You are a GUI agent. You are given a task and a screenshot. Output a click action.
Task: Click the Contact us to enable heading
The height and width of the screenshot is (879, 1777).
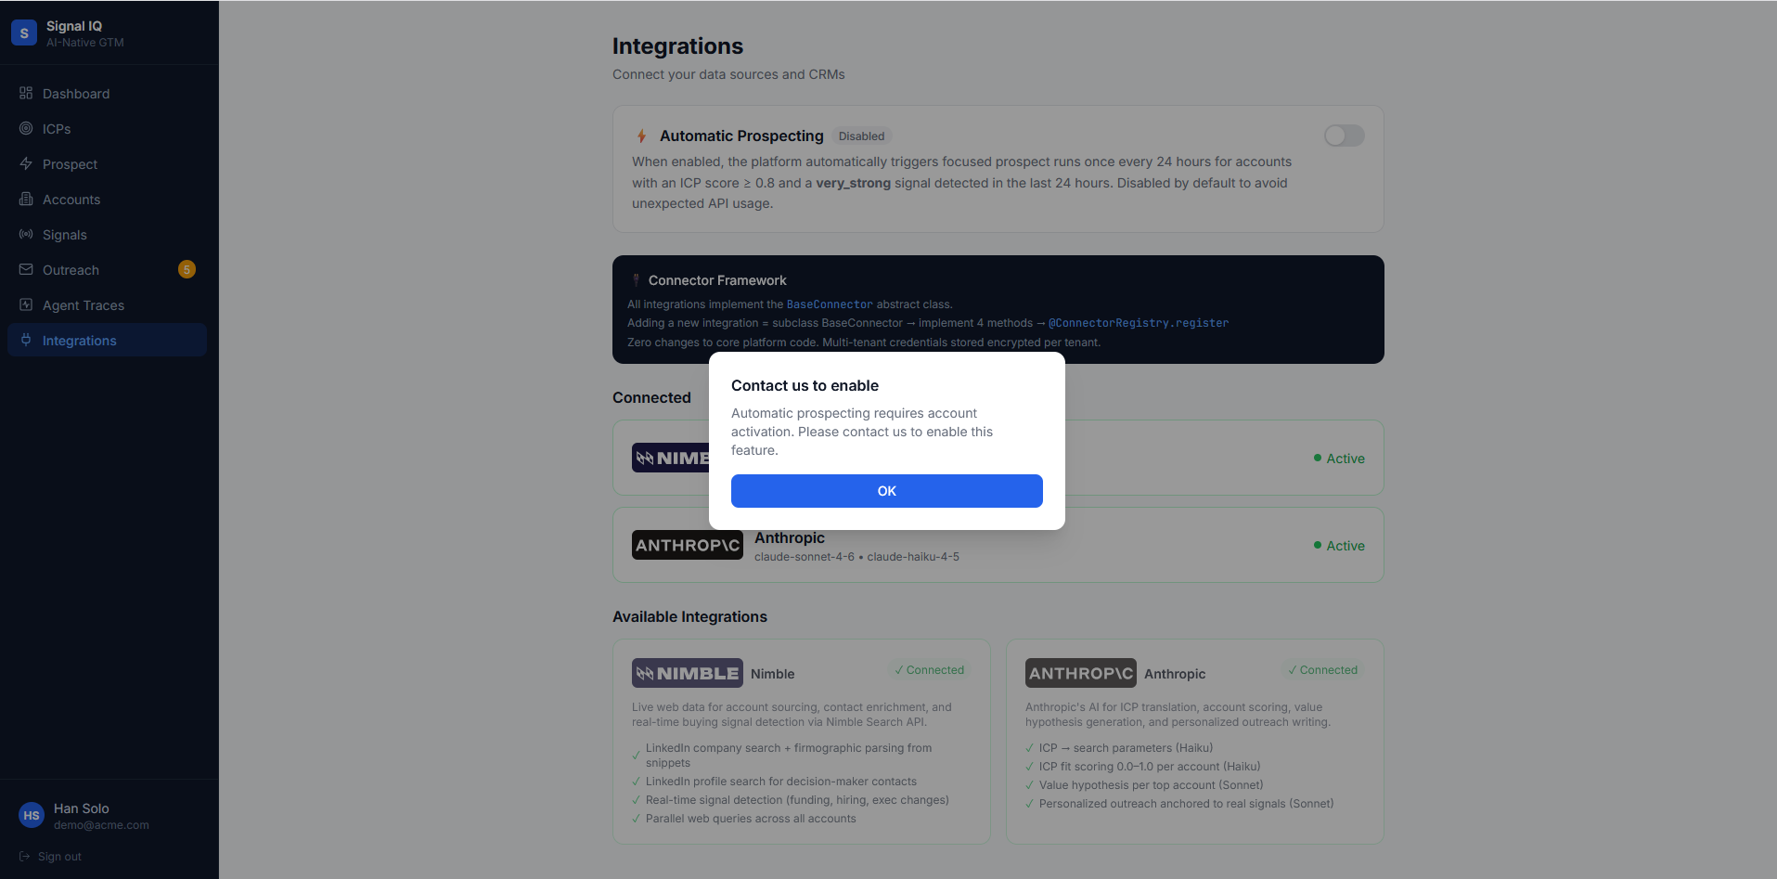click(805, 385)
